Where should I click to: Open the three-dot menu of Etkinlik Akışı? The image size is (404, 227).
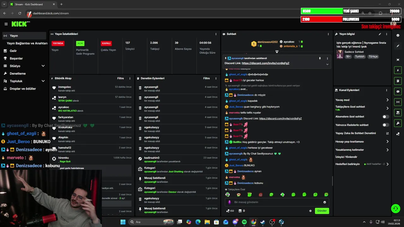(130, 79)
